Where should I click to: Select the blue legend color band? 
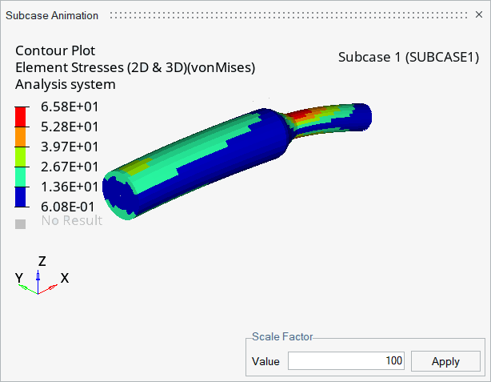click(x=20, y=197)
